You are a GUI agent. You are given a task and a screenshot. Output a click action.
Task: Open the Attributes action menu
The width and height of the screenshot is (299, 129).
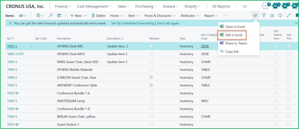[x=190, y=16]
